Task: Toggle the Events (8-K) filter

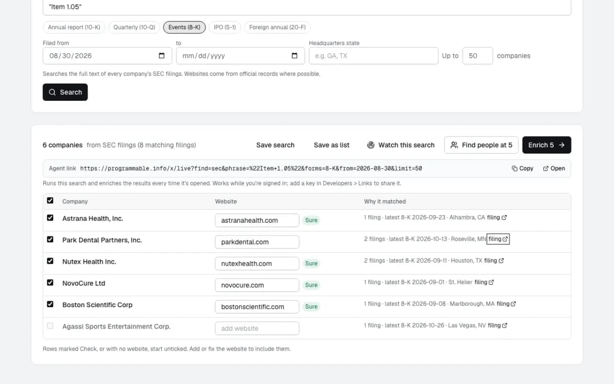Action: click(x=184, y=27)
